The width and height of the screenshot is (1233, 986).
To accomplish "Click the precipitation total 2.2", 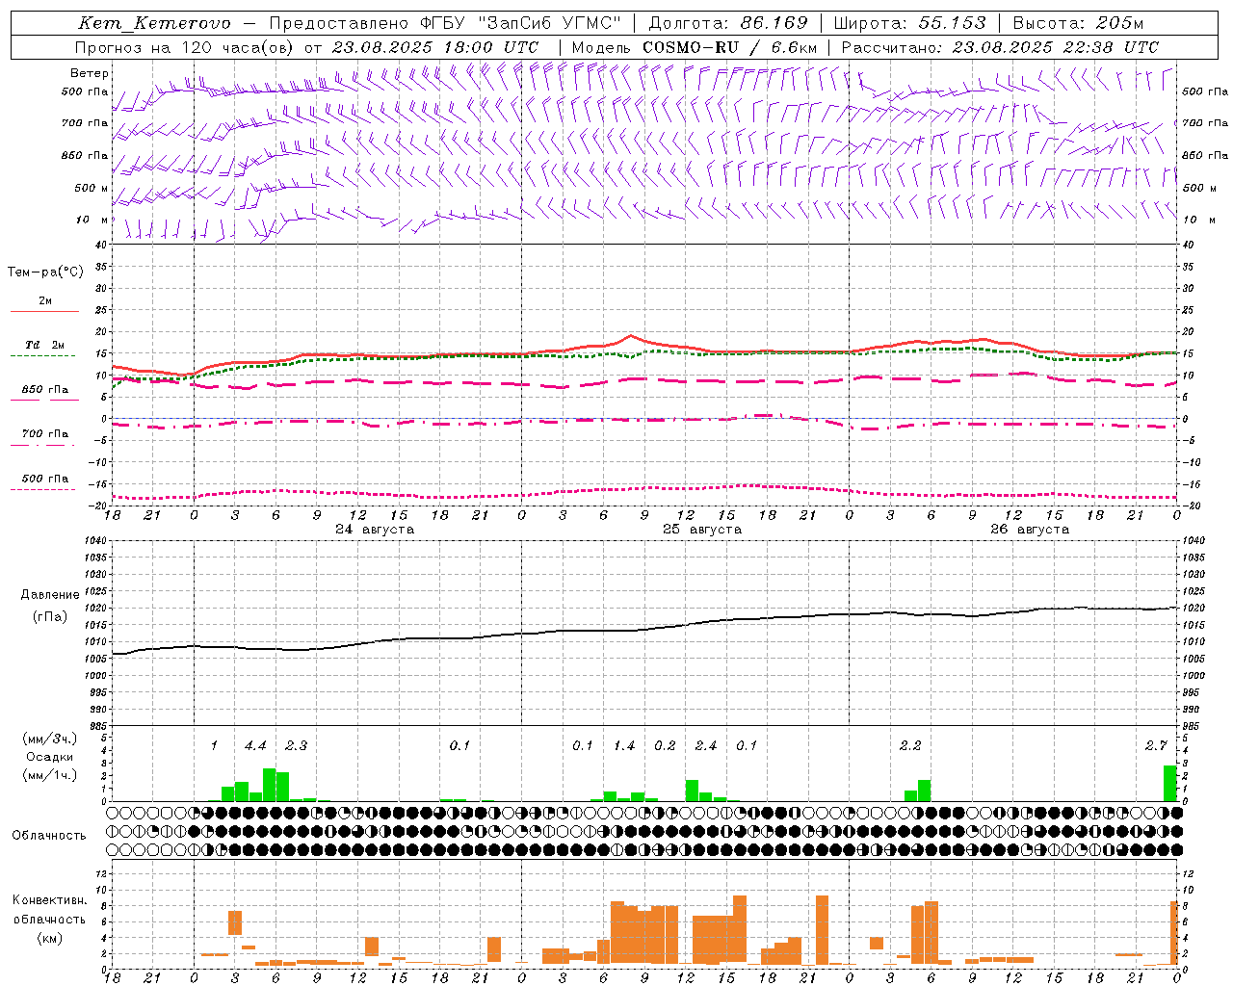I will [x=910, y=746].
